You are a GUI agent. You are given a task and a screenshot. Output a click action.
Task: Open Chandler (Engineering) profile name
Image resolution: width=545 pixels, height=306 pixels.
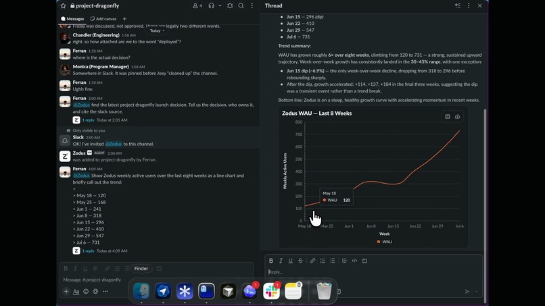point(96,35)
